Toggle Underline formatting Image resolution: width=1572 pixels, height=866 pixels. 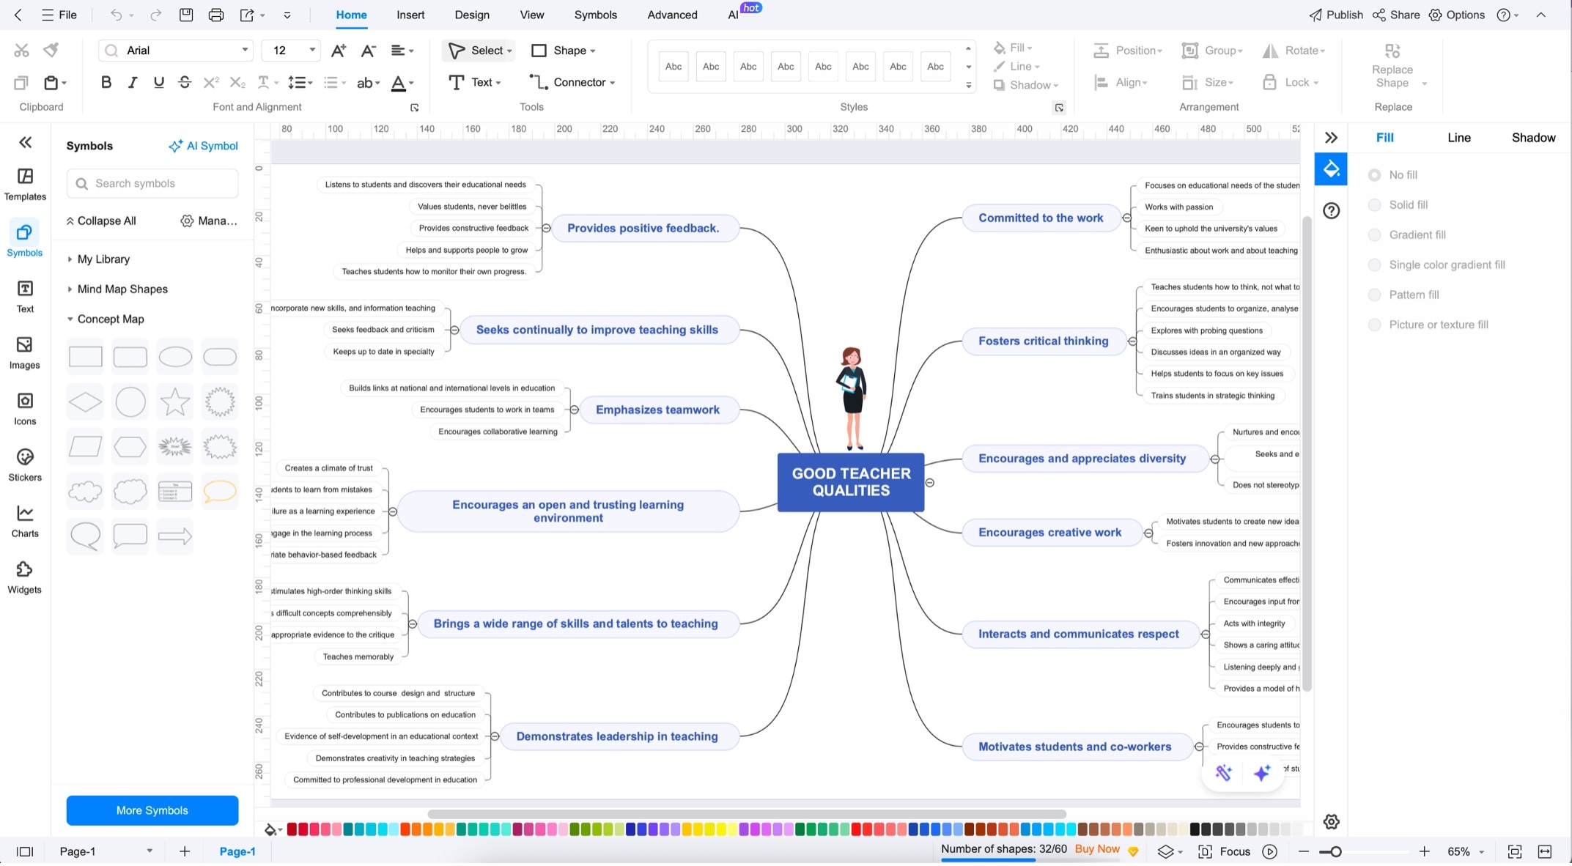click(x=158, y=82)
